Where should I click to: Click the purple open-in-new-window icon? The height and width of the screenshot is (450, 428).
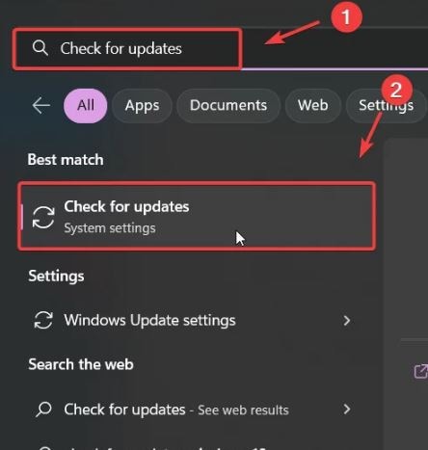pos(421,371)
